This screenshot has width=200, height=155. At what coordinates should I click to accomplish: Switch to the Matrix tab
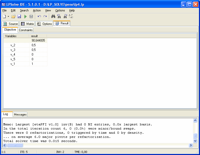coord(27,24)
